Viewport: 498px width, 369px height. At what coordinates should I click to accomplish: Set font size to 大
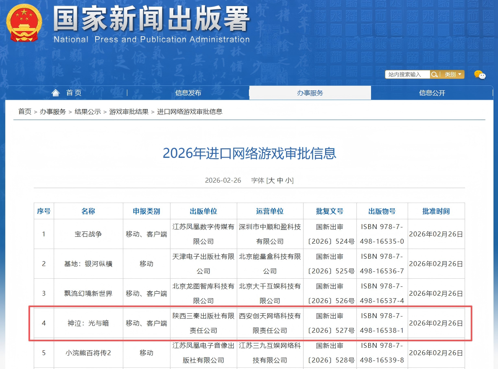point(271,180)
